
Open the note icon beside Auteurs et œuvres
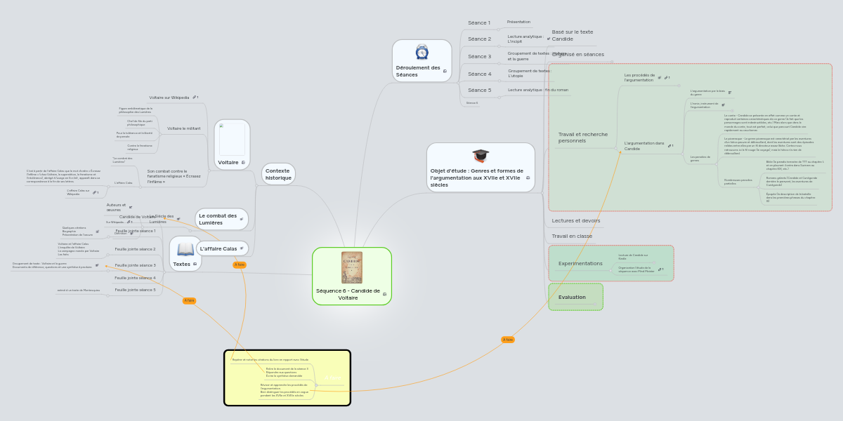[x=131, y=207]
